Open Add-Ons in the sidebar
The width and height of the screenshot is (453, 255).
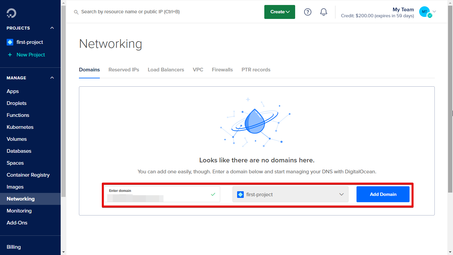click(17, 223)
